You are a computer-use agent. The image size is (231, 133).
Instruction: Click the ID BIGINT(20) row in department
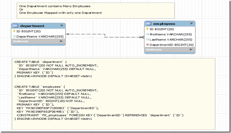coord(38,31)
